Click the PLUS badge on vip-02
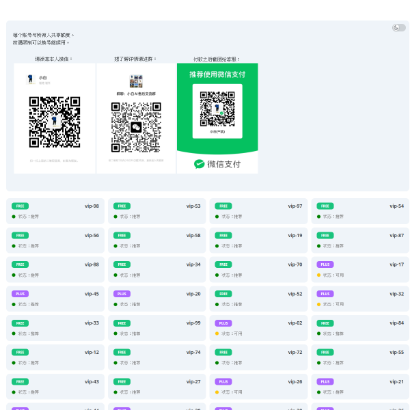 tap(223, 323)
